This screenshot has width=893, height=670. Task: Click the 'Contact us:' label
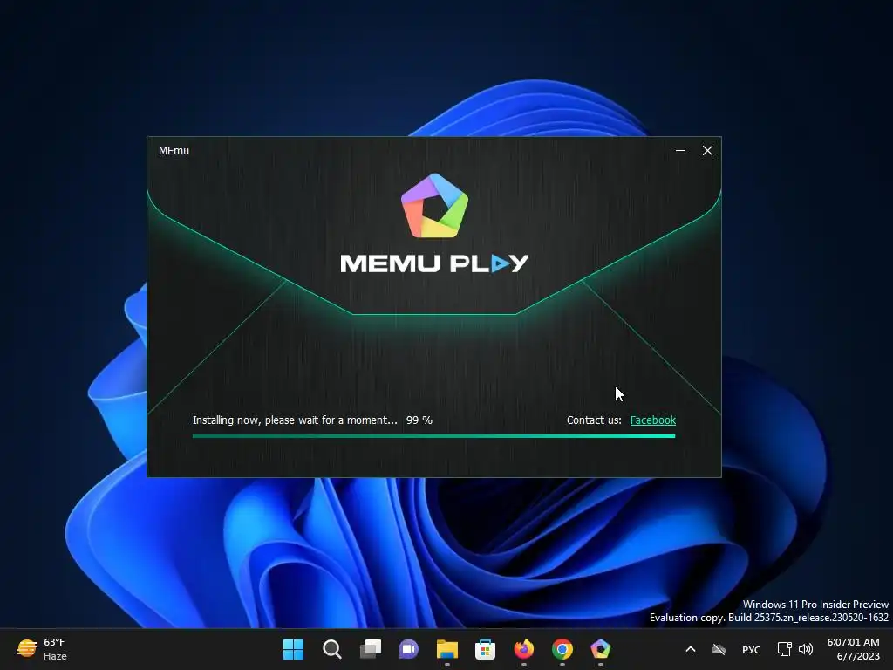[594, 420]
